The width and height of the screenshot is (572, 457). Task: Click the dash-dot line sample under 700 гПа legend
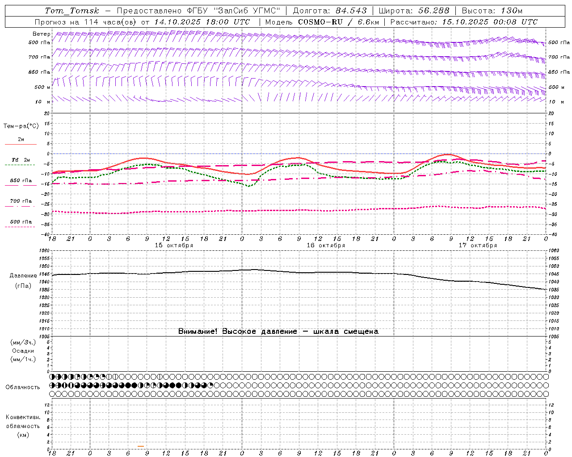tap(20, 207)
